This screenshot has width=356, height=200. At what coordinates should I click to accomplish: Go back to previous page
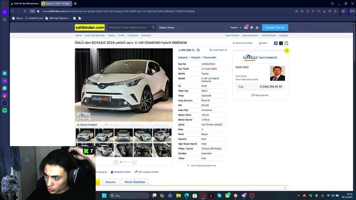tap(13, 11)
